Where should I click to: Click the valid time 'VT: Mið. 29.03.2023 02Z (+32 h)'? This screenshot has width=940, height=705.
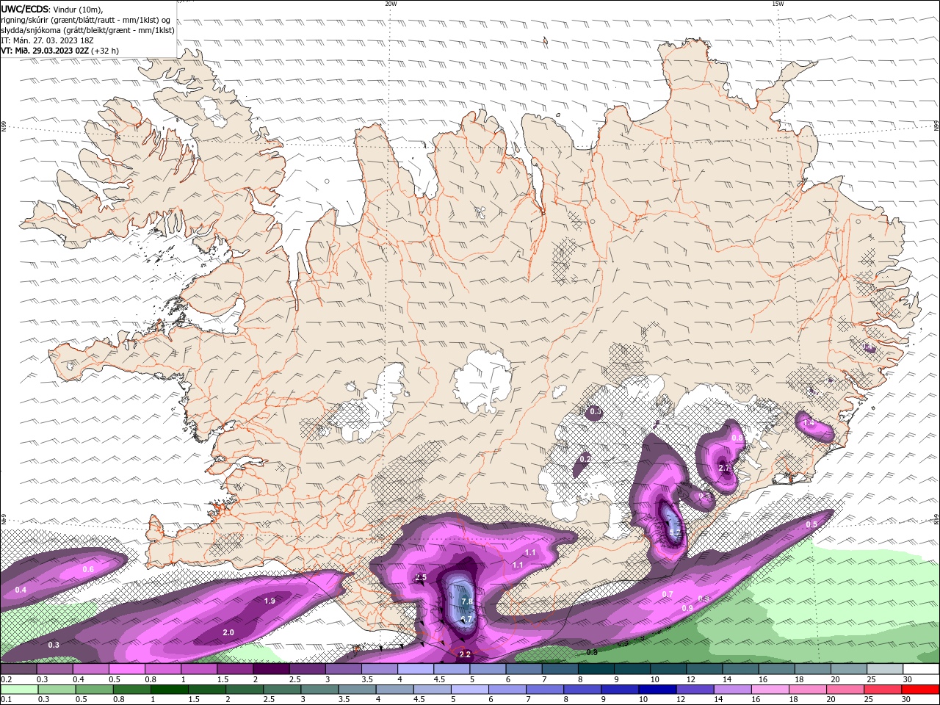click(59, 51)
